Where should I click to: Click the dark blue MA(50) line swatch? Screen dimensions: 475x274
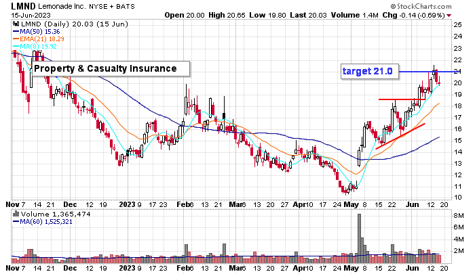click(16, 31)
